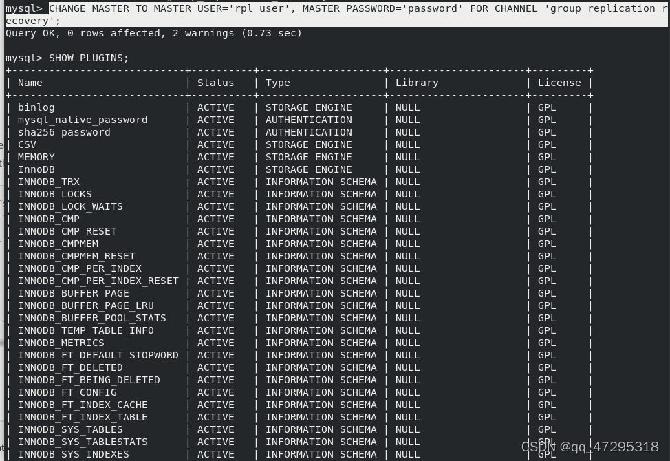Click the License column header
The height and width of the screenshot is (461, 670).
pyautogui.click(x=559, y=83)
